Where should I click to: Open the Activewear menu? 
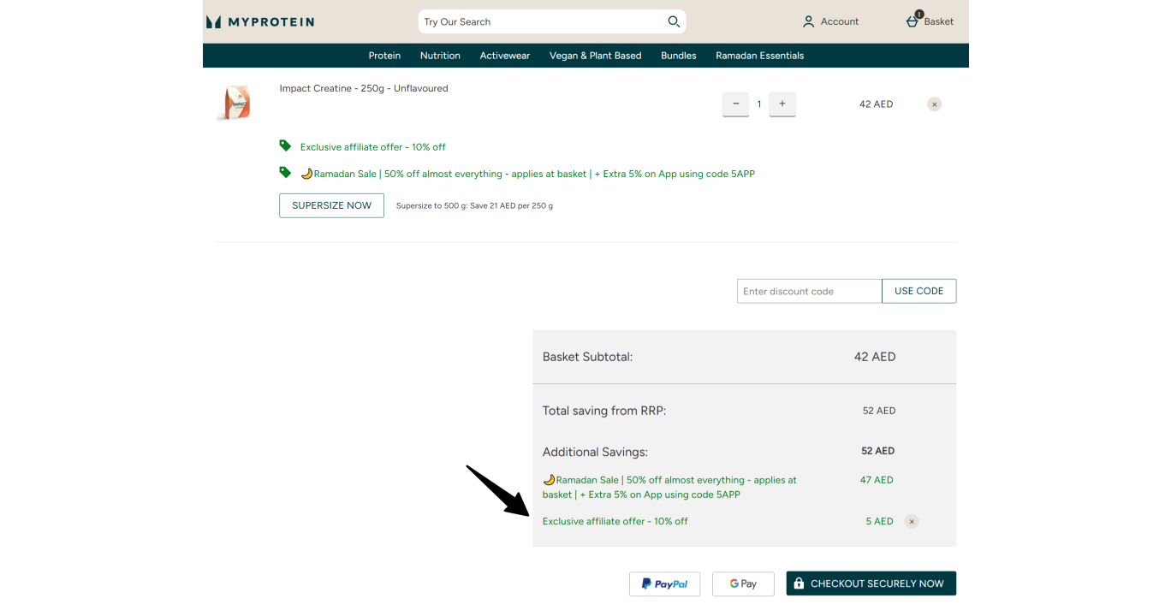[x=505, y=56]
